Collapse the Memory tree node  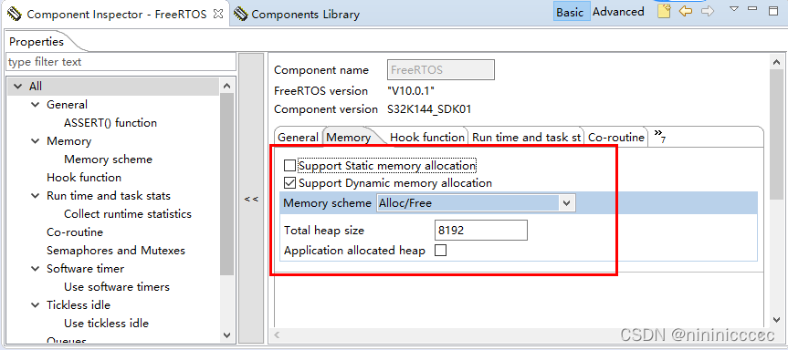(36, 141)
